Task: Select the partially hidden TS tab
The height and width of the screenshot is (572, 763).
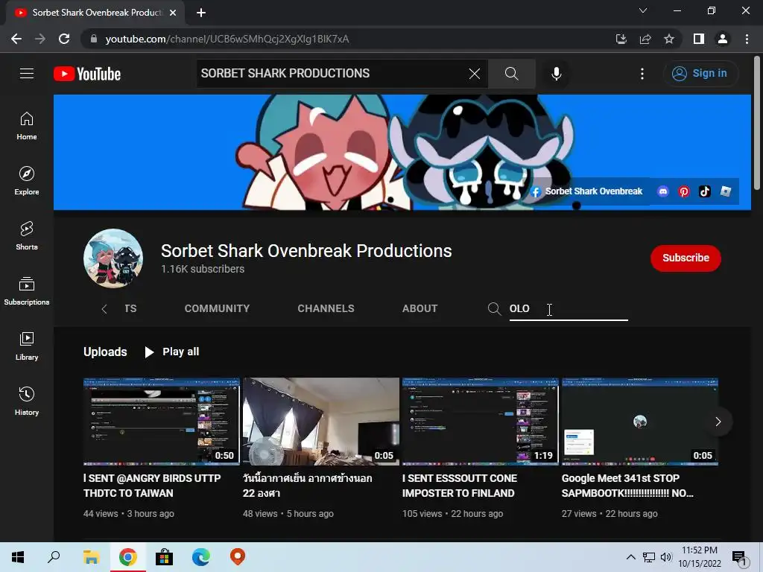Action: (x=130, y=308)
